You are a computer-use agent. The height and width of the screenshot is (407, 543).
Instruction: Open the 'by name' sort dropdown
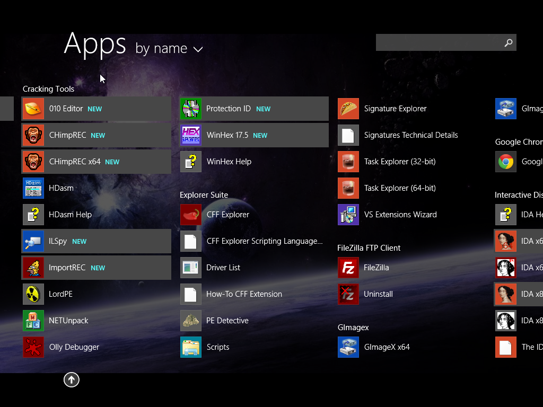coord(169,49)
